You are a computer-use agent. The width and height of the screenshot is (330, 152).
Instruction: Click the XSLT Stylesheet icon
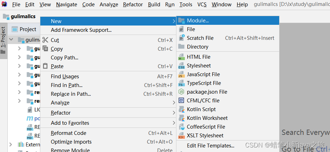[181, 136]
